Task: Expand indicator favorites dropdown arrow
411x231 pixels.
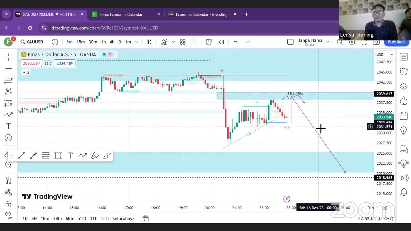Action: (173, 42)
